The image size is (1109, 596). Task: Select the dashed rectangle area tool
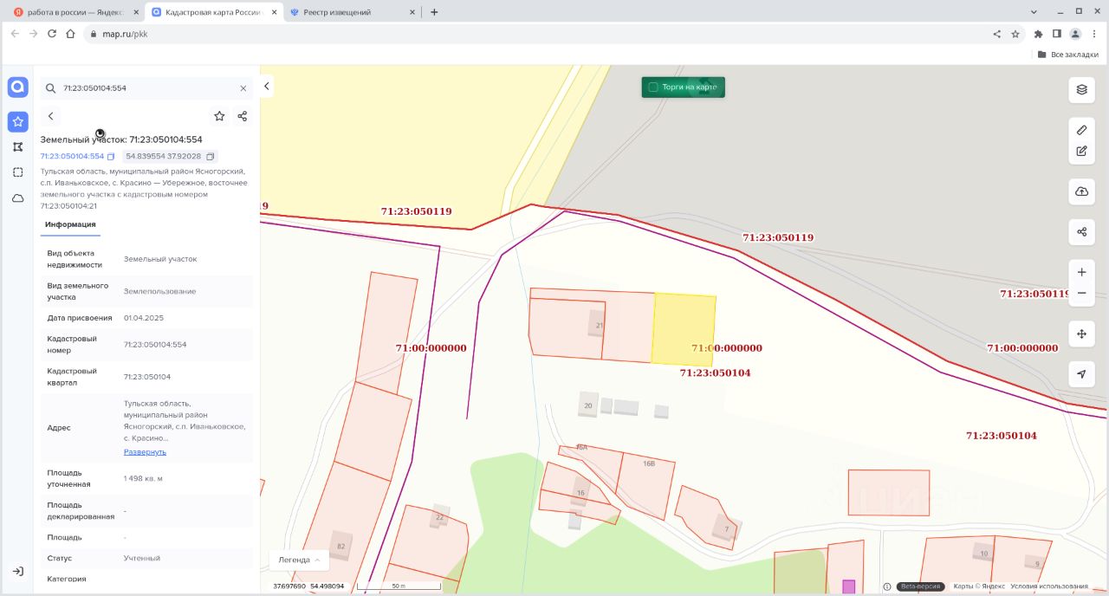[17, 172]
